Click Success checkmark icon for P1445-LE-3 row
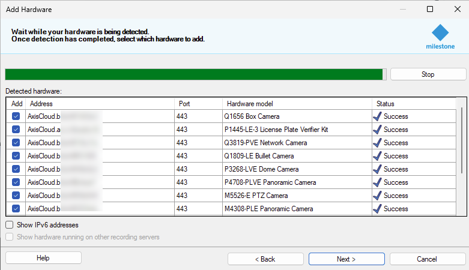This screenshot has width=469, height=270. click(378, 130)
